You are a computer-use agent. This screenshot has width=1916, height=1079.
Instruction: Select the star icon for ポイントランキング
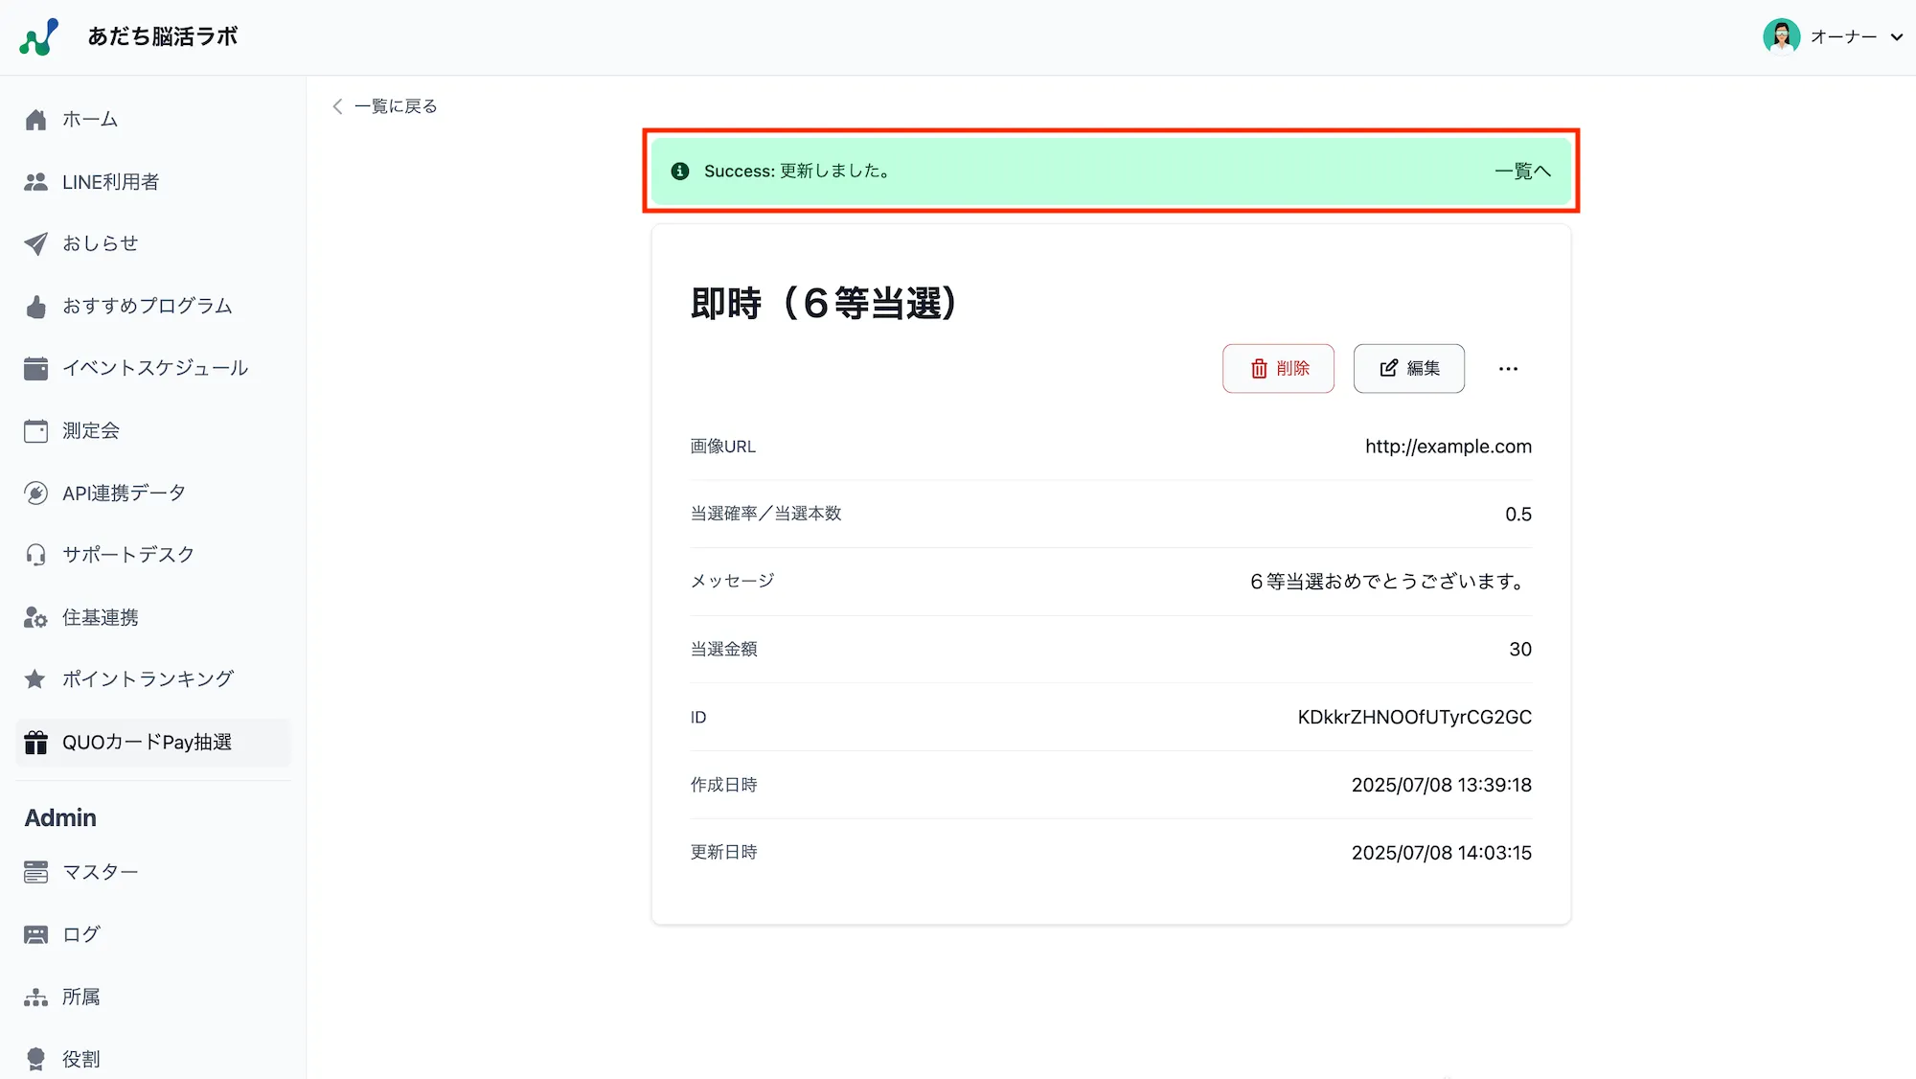pyautogui.click(x=35, y=678)
